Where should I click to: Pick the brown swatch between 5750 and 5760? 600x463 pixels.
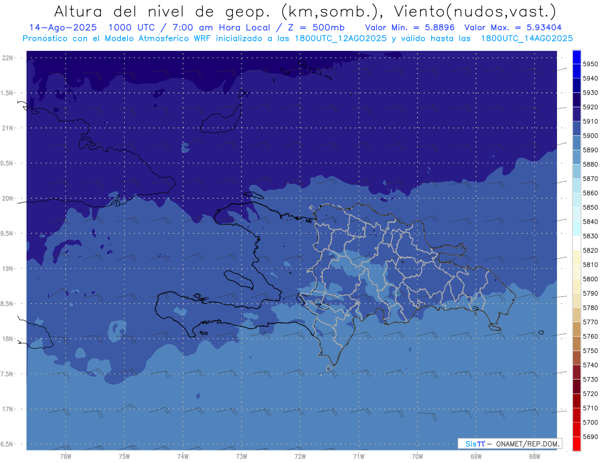tap(576, 343)
